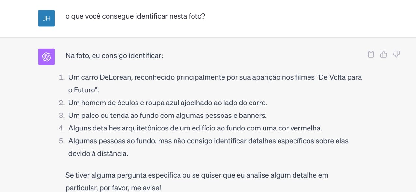Give the response a thumbs up
The height and width of the screenshot is (192, 416).
coord(384,54)
